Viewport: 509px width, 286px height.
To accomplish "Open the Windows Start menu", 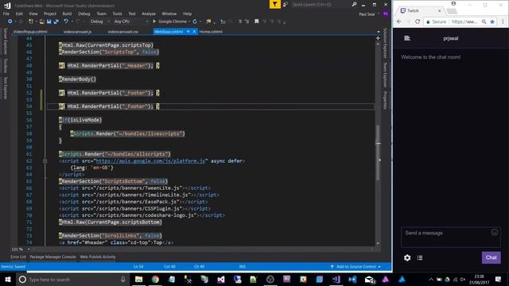I will tap(8, 279).
